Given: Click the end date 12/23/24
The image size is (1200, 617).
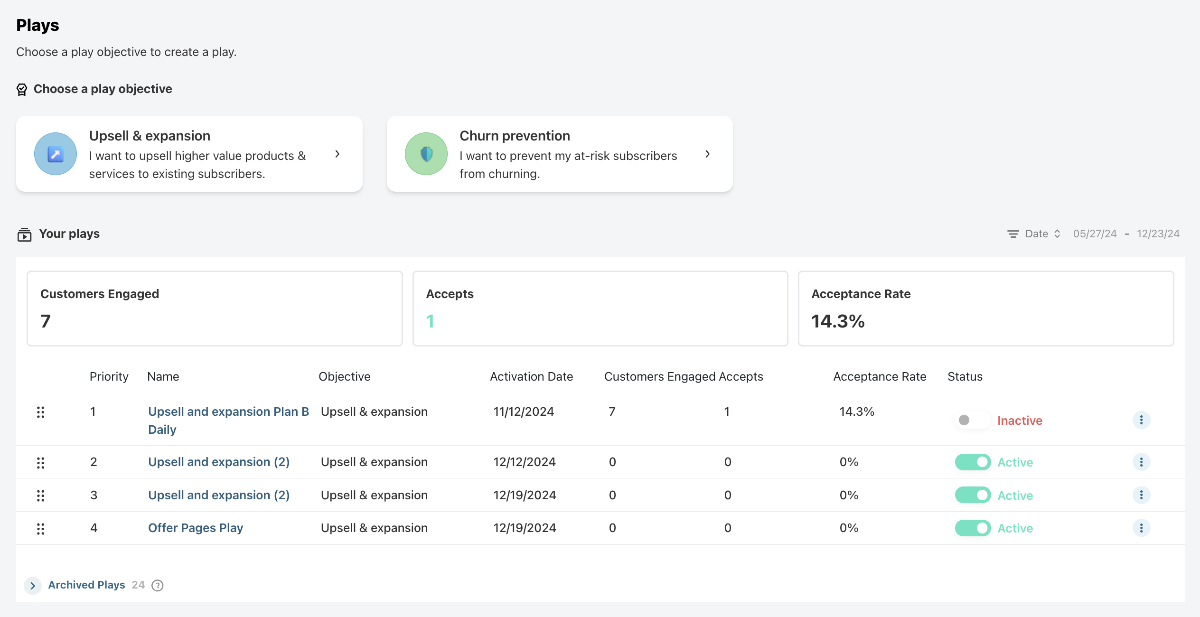Looking at the screenshot, I should pos(1158,234).
